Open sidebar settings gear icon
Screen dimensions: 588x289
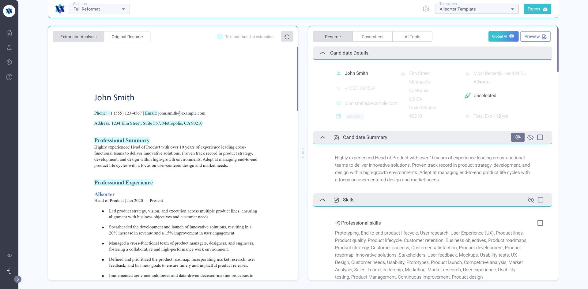pyautogui.click(x=9, y=62)
